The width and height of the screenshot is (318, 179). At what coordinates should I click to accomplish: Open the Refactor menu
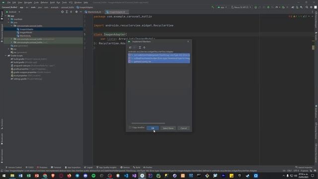pos(44,2)
